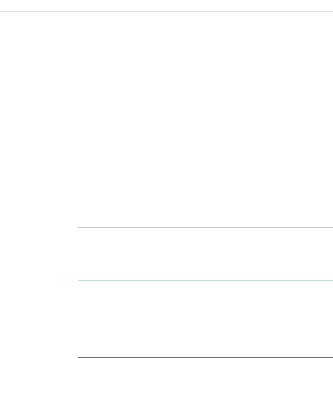333x411 pixels.
Task: Click the gray rule ending second section
Action: coord(205,358)
